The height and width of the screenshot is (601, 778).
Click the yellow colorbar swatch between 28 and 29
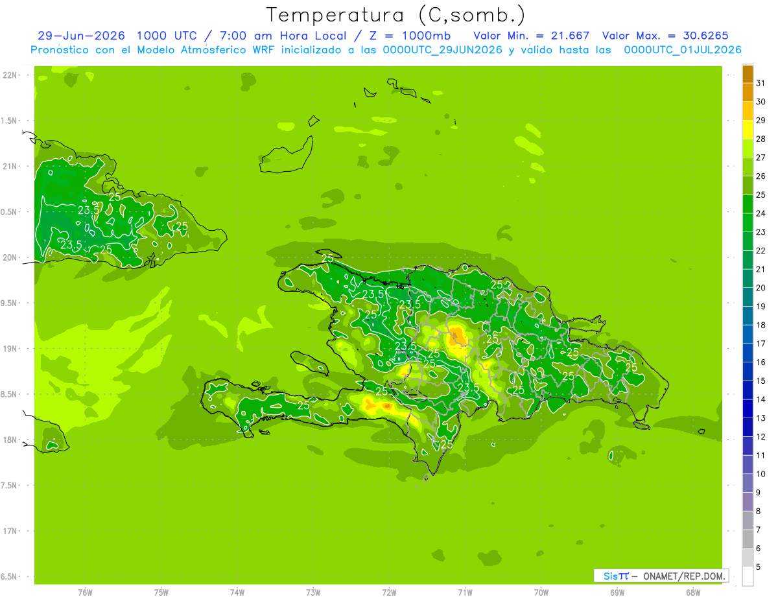point(748,130)
